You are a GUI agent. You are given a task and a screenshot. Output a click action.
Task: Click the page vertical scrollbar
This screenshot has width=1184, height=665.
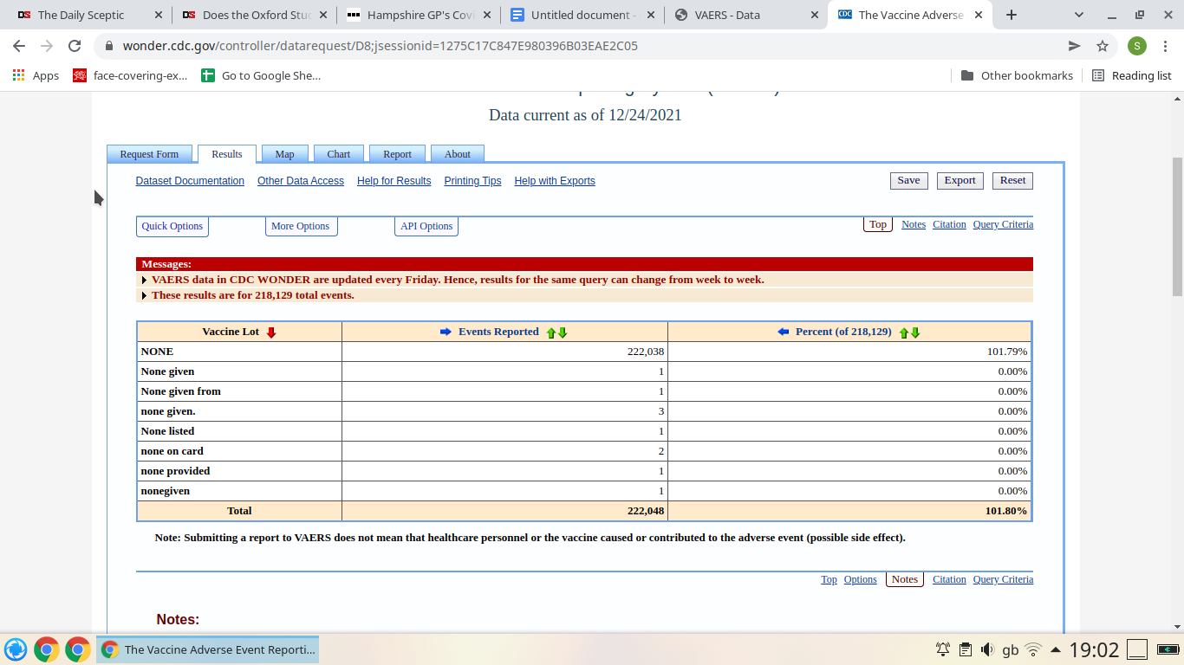click(1176, 227)
